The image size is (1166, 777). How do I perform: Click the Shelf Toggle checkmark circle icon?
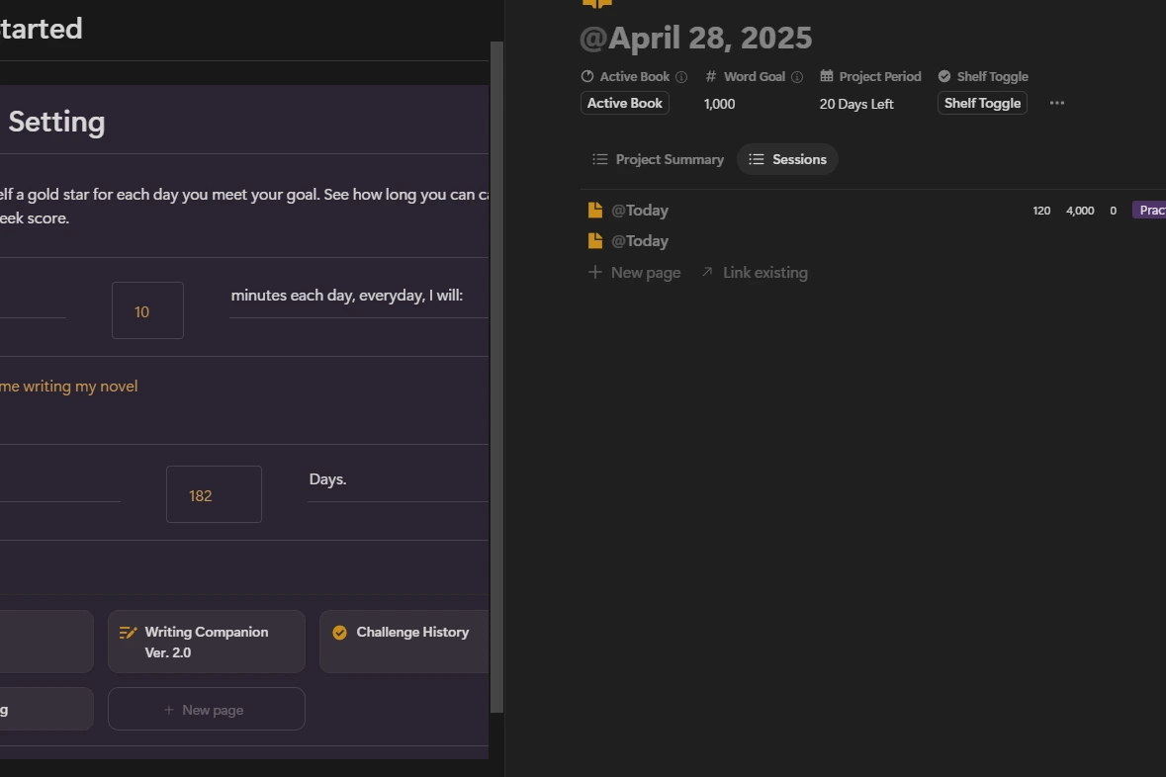click(944, 77)
